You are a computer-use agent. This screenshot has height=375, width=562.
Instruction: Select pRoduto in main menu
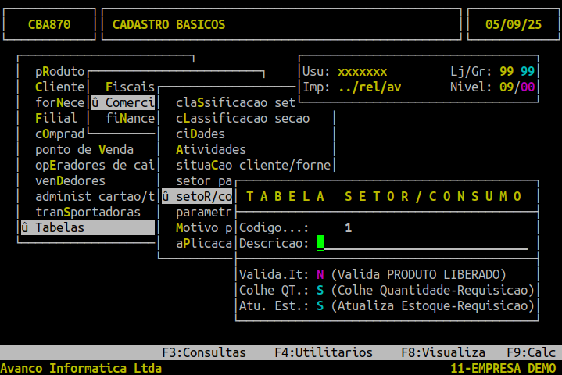pos(60,72)
